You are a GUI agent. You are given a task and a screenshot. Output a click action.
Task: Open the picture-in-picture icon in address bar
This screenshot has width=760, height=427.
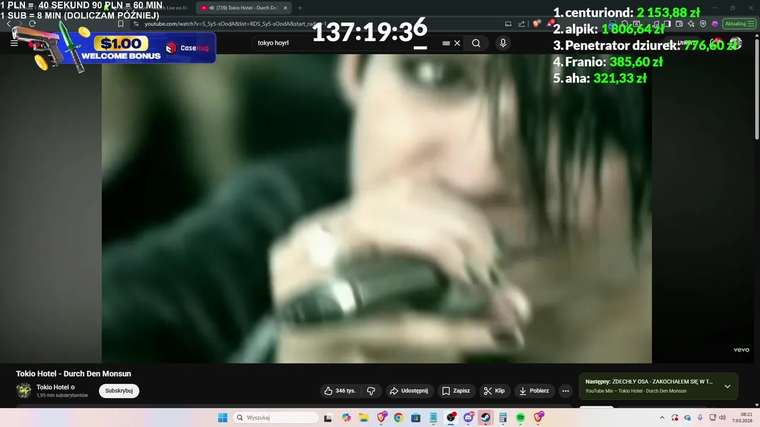click(x=508, y=24)
